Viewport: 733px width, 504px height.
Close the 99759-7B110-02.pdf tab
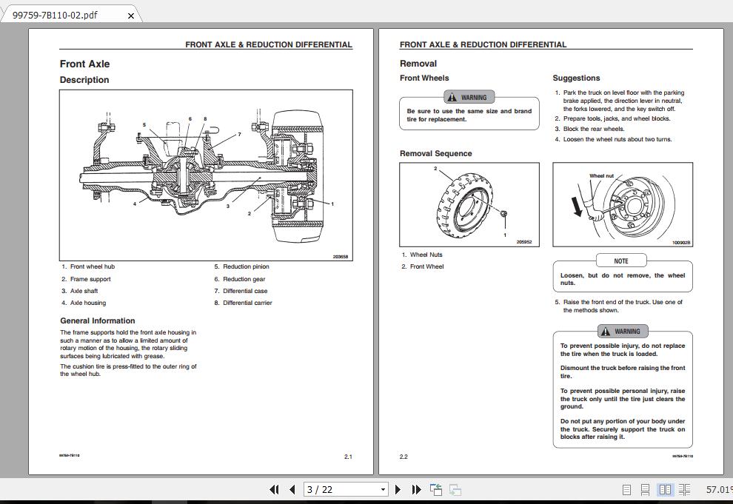pyautogui.click(x=131, y=14)
